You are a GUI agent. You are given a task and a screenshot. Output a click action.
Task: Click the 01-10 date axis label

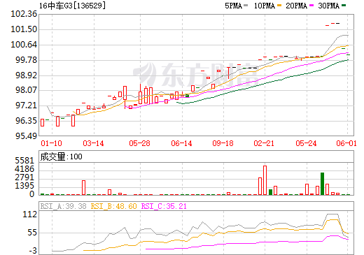point(51,143)
